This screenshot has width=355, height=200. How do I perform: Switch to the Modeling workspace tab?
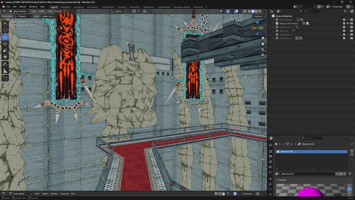click(x=66, y=7)
